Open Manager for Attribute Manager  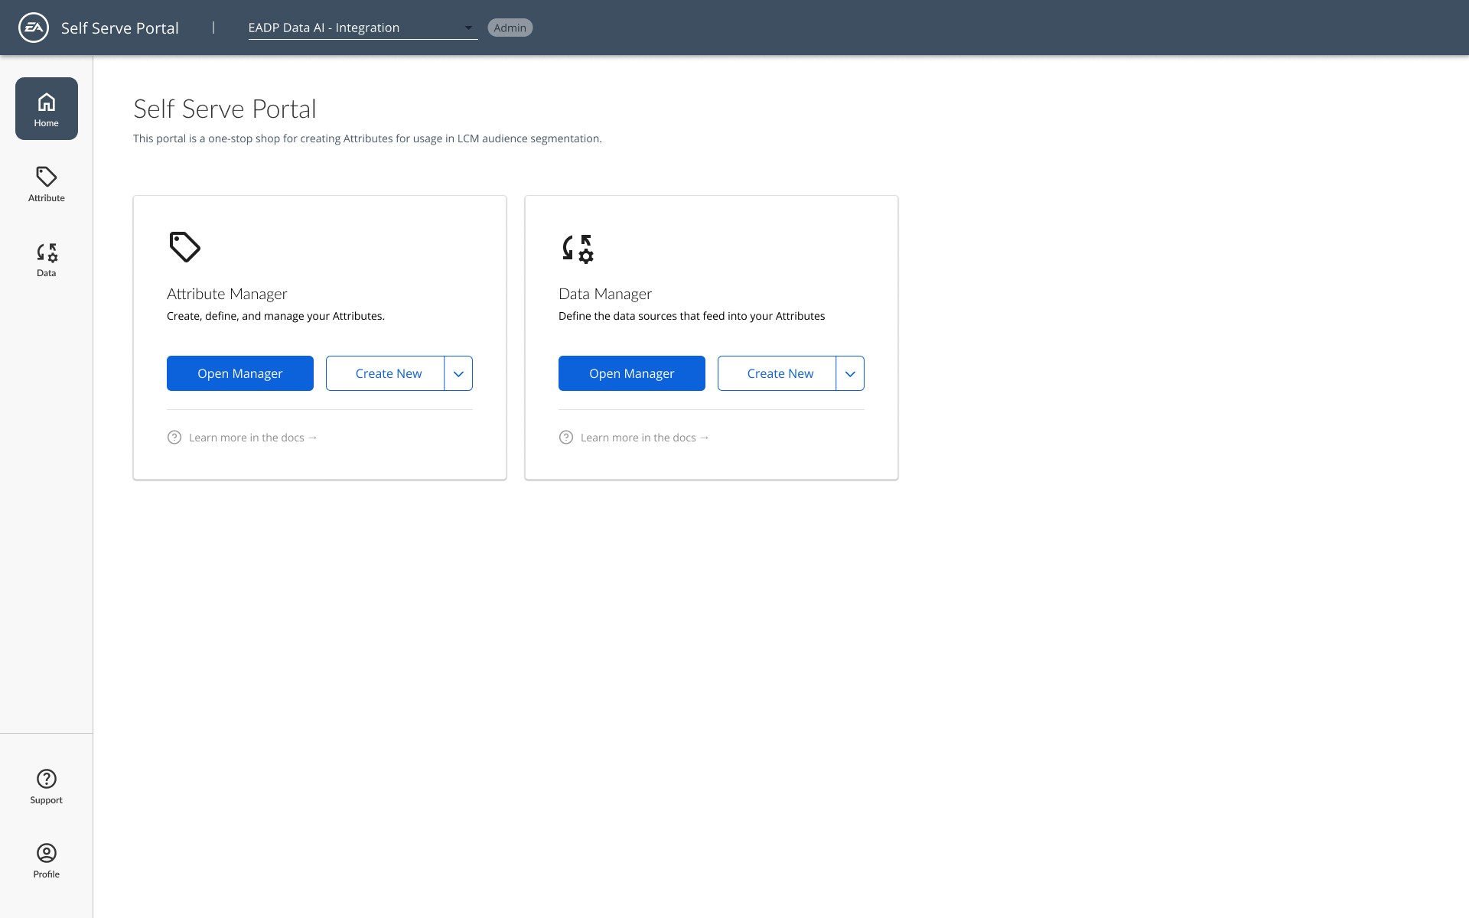tap(240, 373)
